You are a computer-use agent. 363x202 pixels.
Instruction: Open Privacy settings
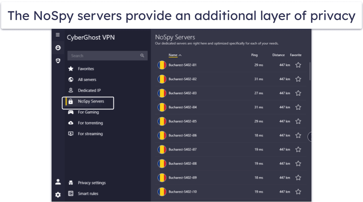[92, 183]
